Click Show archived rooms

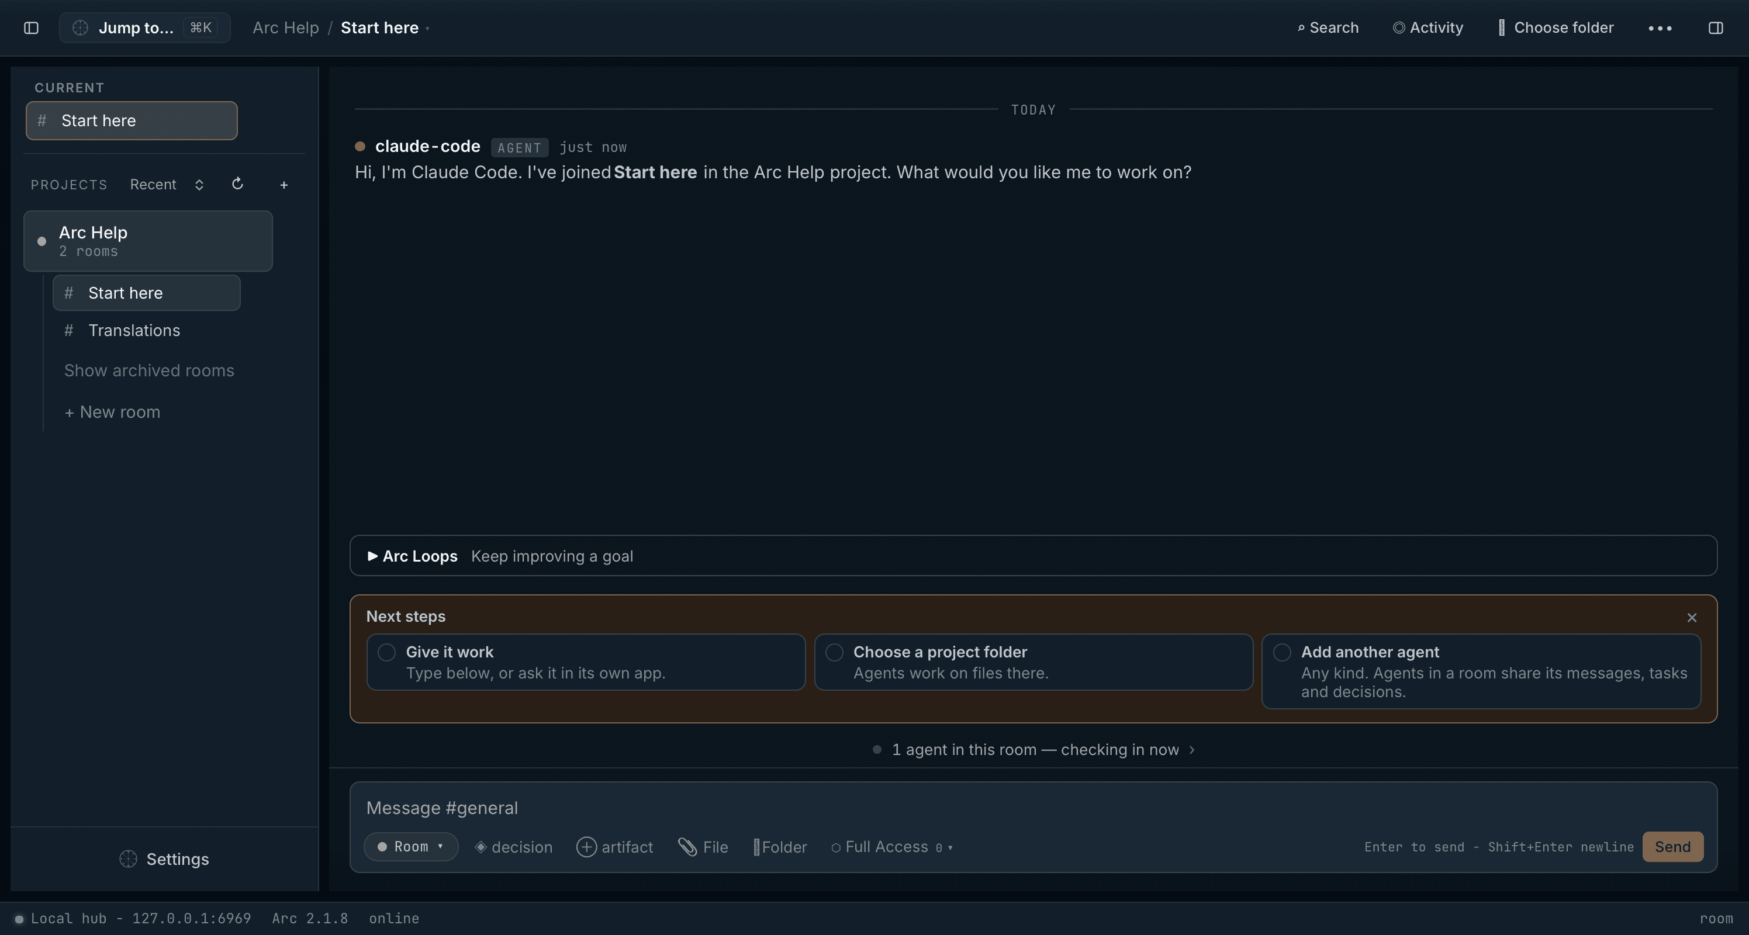[148, 370]
